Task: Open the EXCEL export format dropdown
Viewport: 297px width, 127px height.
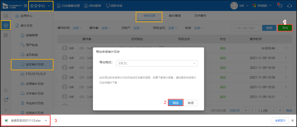Action: [157, 63]
